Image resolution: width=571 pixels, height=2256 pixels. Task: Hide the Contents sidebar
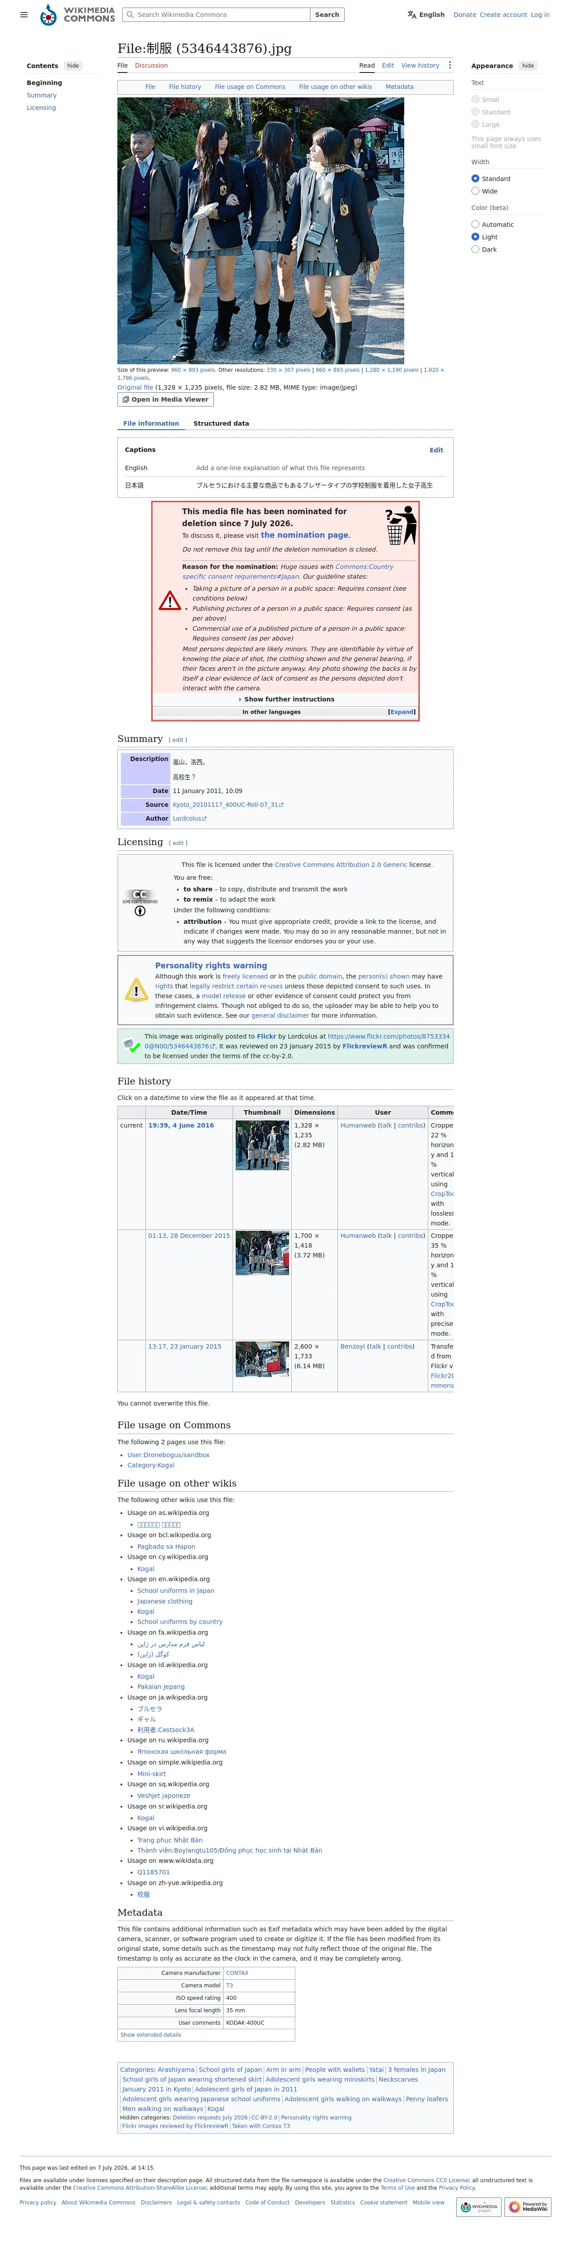(73, 66)
